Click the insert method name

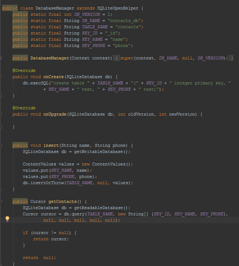(51, 145)
